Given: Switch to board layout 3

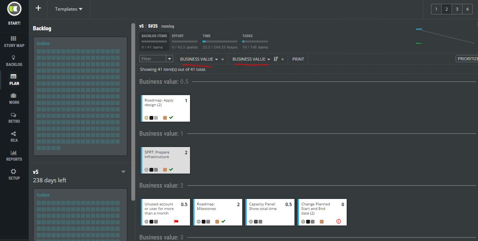Looking at the screenshot, I should [457, 9].
